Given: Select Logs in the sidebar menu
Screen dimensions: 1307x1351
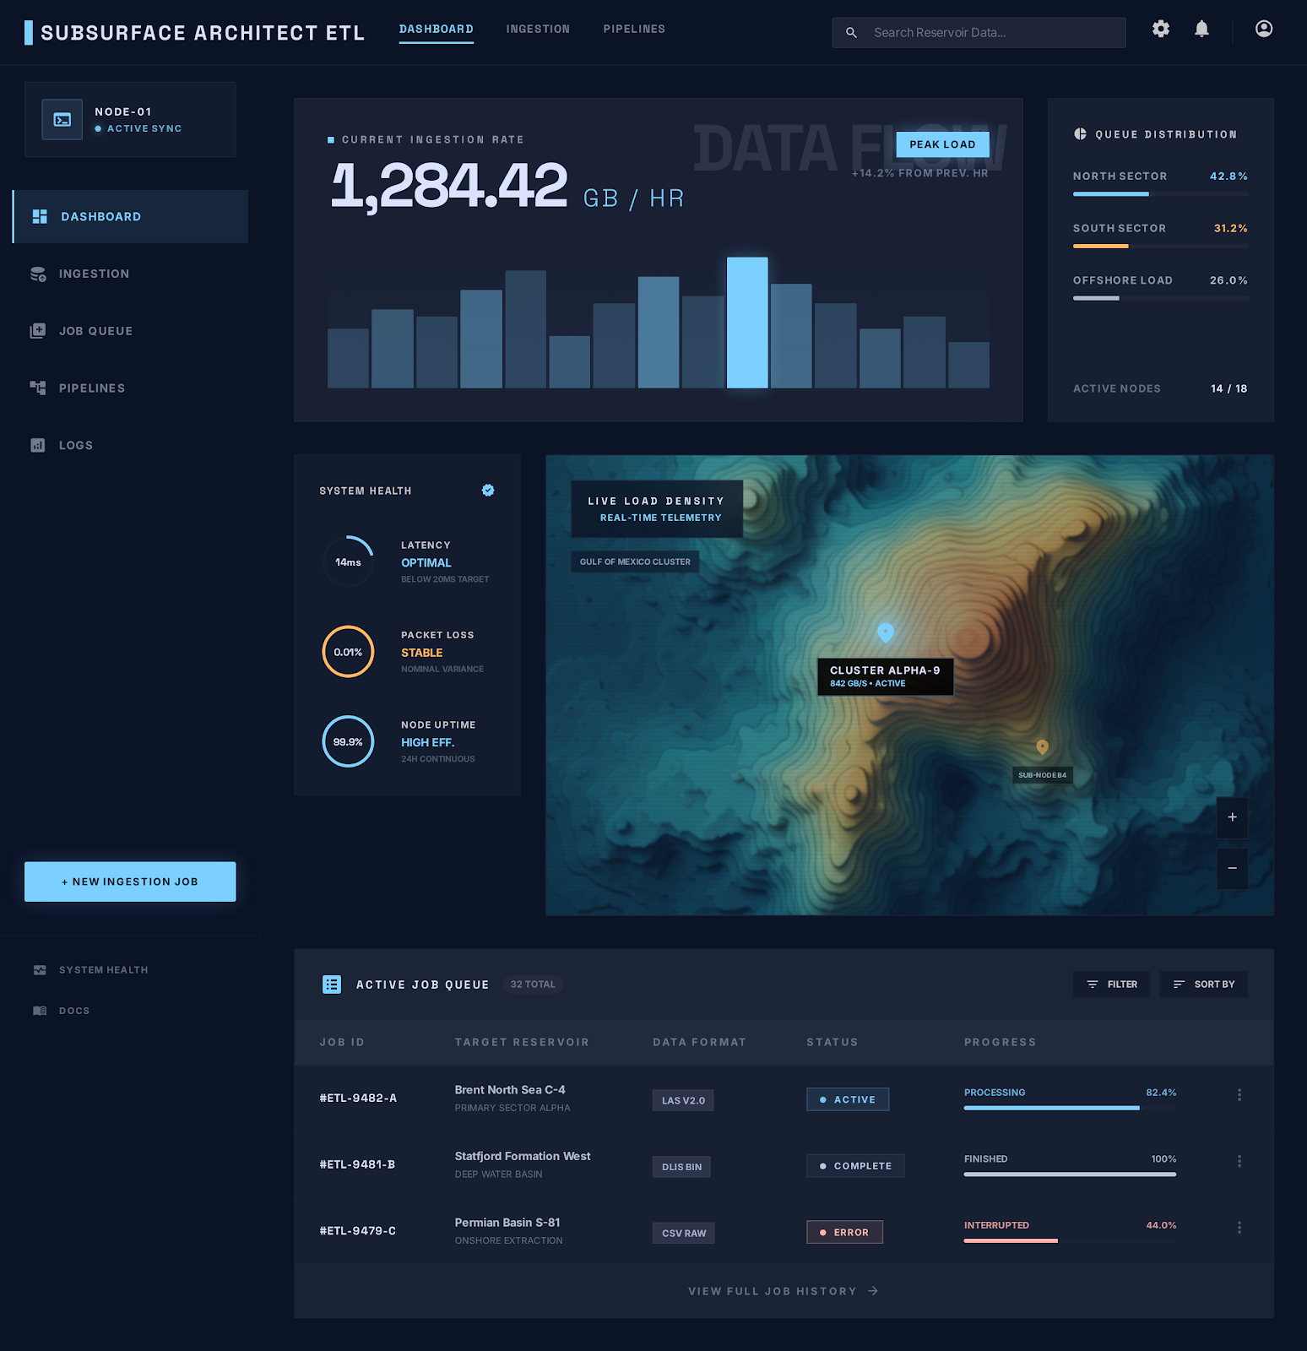Looking at the screenshot, I should [131, 445].
